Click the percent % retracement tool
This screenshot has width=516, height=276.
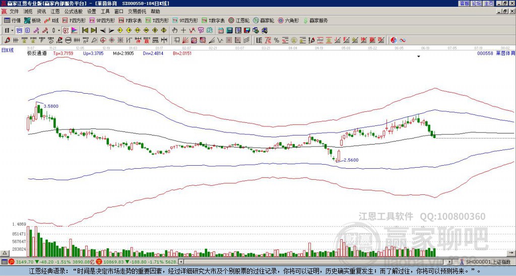[x=277, y=40]
